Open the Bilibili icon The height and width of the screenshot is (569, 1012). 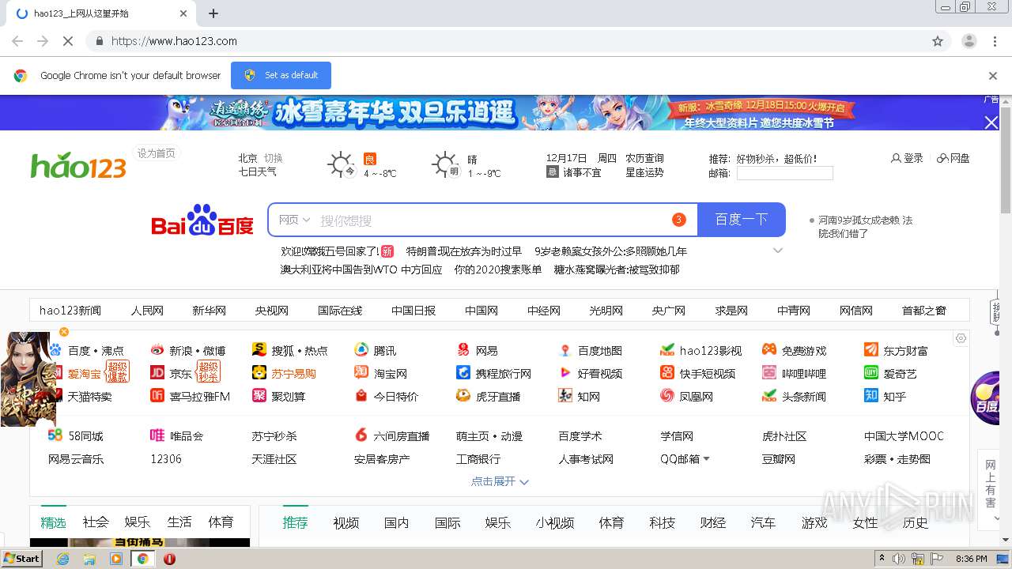pyautogui.click(x=769, y=373)
